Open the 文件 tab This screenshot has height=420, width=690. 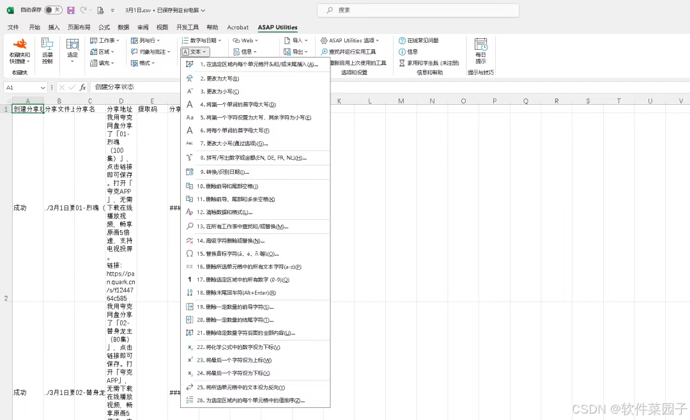coord(13,27)
